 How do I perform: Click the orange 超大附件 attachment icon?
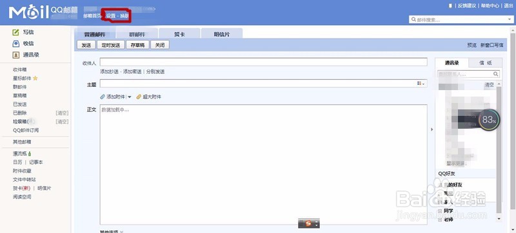click(139, 97)
